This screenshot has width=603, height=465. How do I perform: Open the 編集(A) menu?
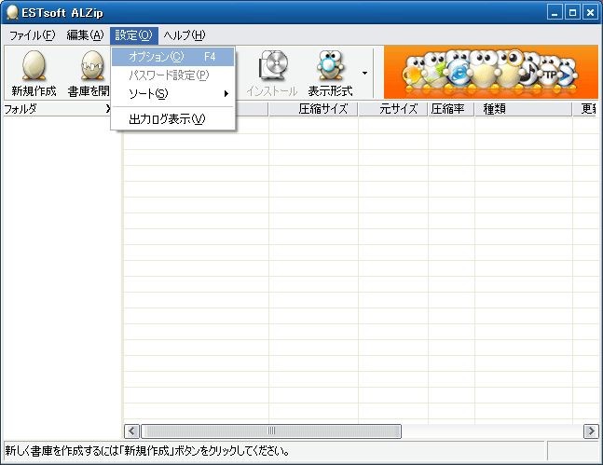(85, 35)
